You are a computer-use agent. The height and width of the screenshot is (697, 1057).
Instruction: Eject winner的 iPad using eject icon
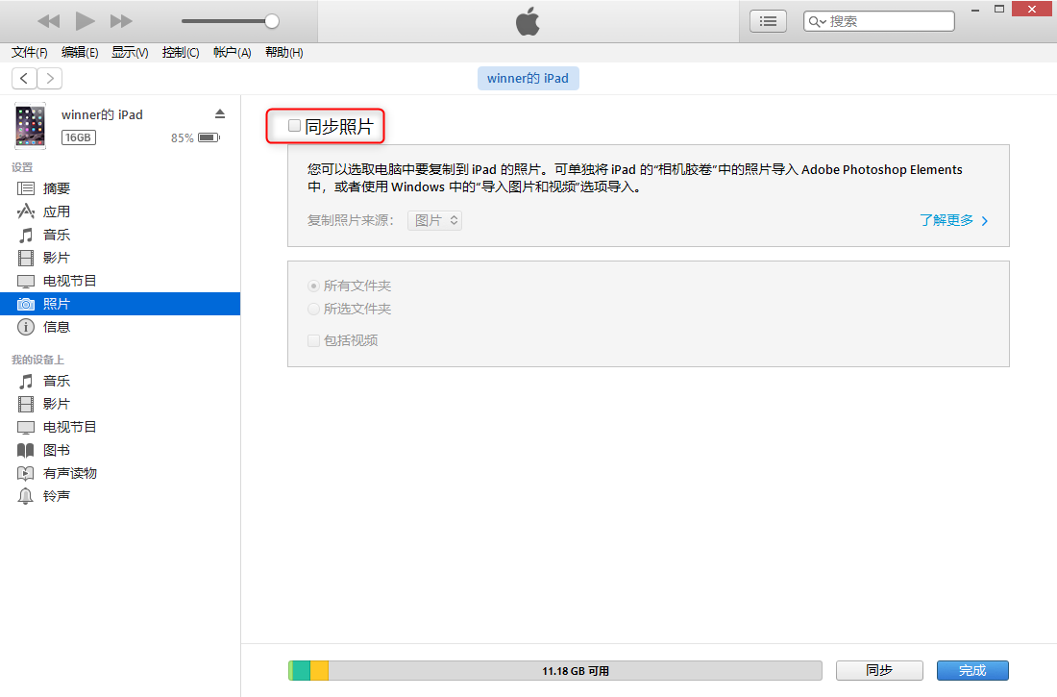pyautogui.click(x=220, y=113)
